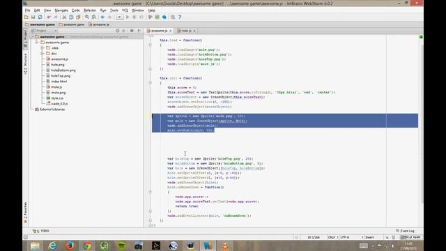The image size is (446, 251).
Task: Open the Tools menu
Action: tap(114, 10)
